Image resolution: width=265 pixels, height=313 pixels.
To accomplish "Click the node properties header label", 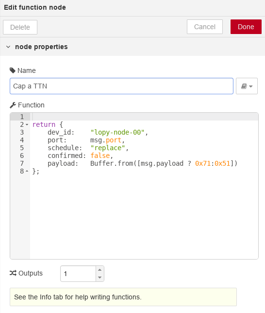I will pyautogui.click(x=41, y=47).
